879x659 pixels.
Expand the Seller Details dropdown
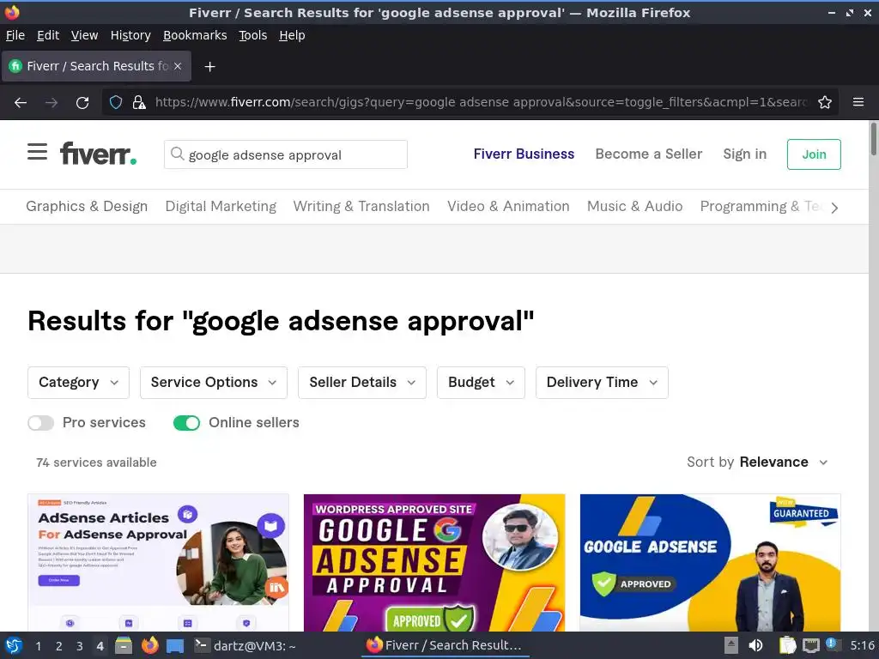362,383
